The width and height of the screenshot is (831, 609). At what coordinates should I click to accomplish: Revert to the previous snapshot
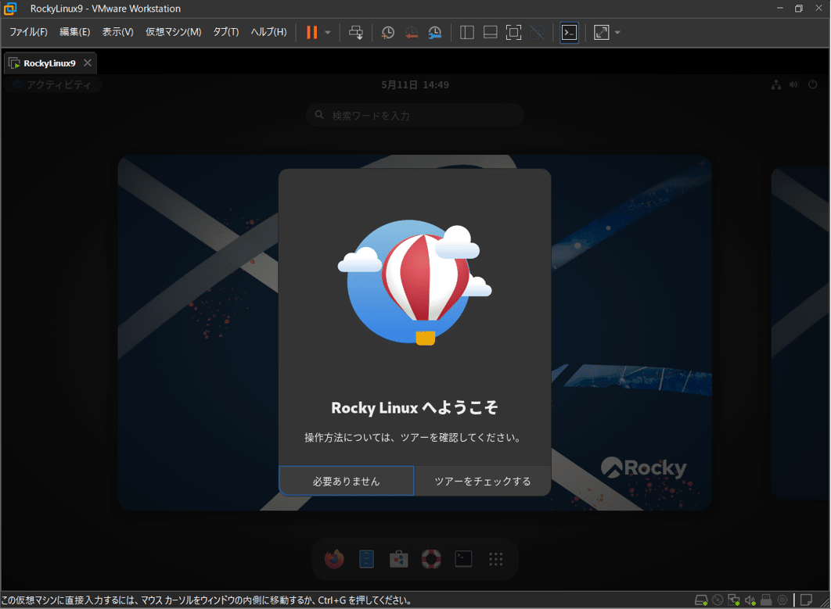(x=412, y=32)
